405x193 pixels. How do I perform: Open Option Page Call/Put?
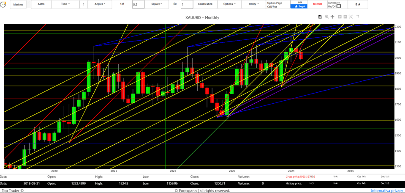click(278, 5)
